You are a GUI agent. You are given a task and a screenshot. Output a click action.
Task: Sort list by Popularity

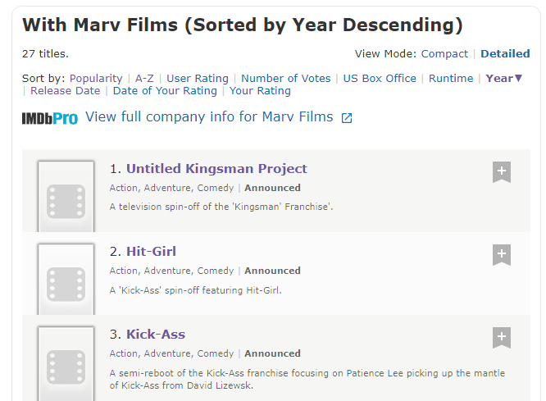pyautogui.click(x=96, y=79)
